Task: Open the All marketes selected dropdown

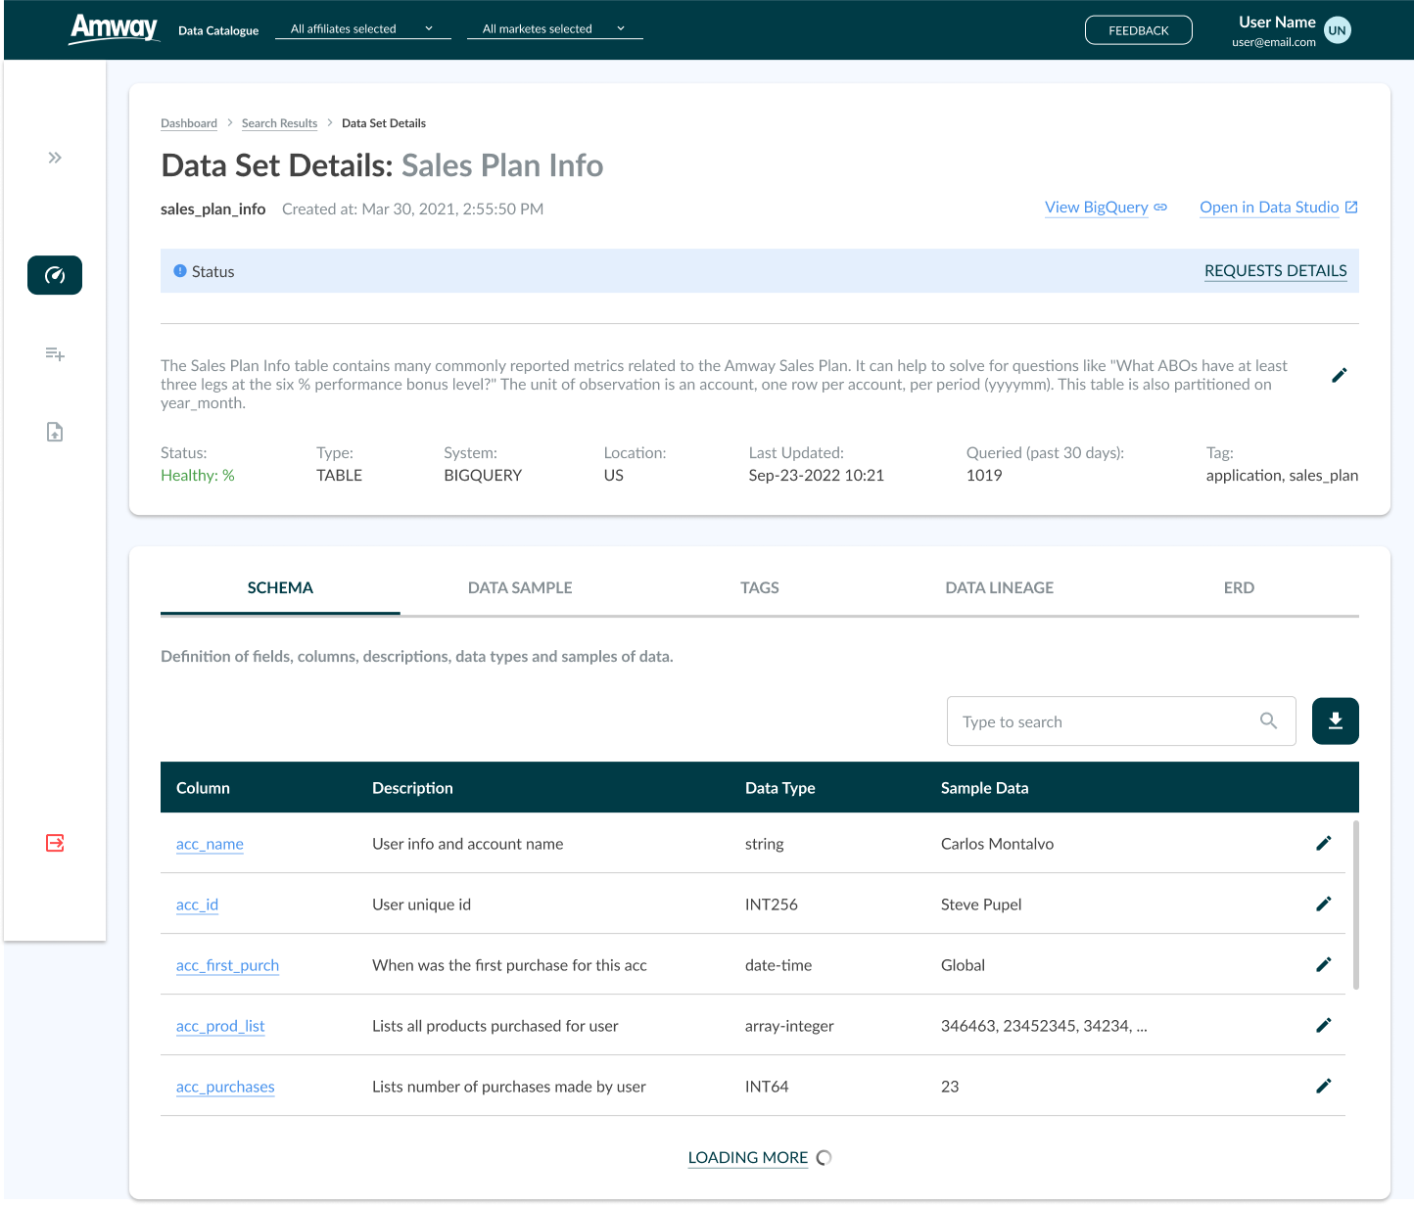Action: [x=555, y=29]
